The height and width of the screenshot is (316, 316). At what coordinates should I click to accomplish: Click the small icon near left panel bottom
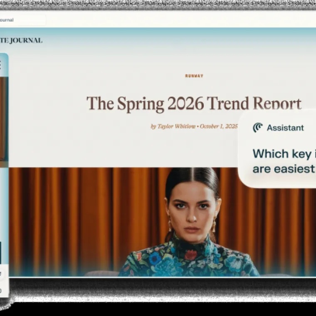coord(0,274)
